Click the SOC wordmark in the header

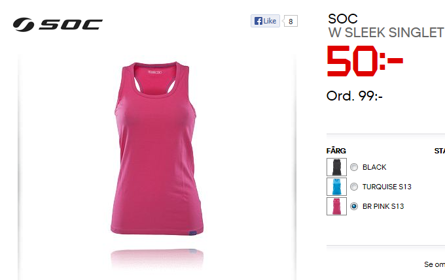click(71, 25)
